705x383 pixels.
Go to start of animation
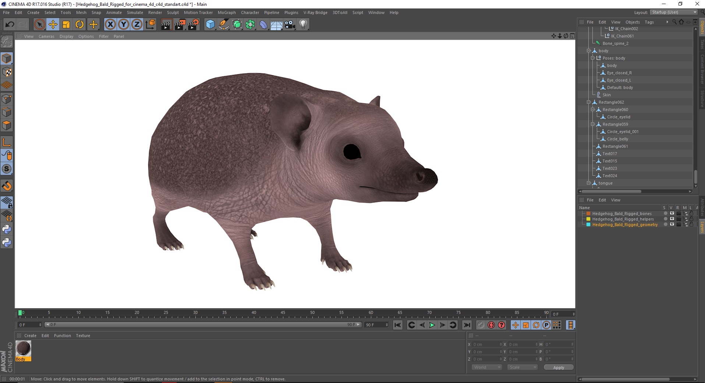click(x=397, y=325)
